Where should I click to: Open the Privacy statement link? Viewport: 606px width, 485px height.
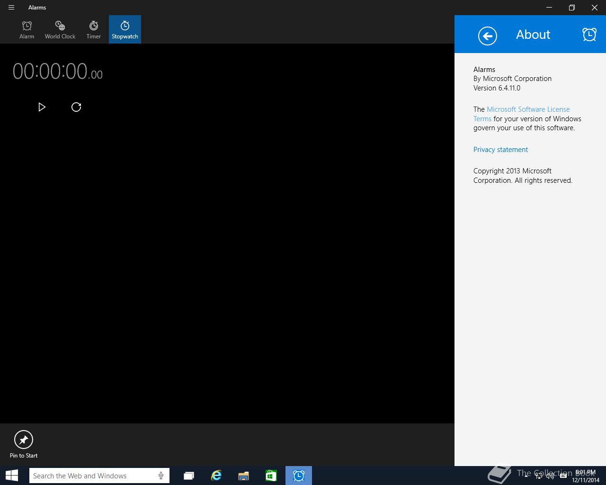tap(500, 150)
